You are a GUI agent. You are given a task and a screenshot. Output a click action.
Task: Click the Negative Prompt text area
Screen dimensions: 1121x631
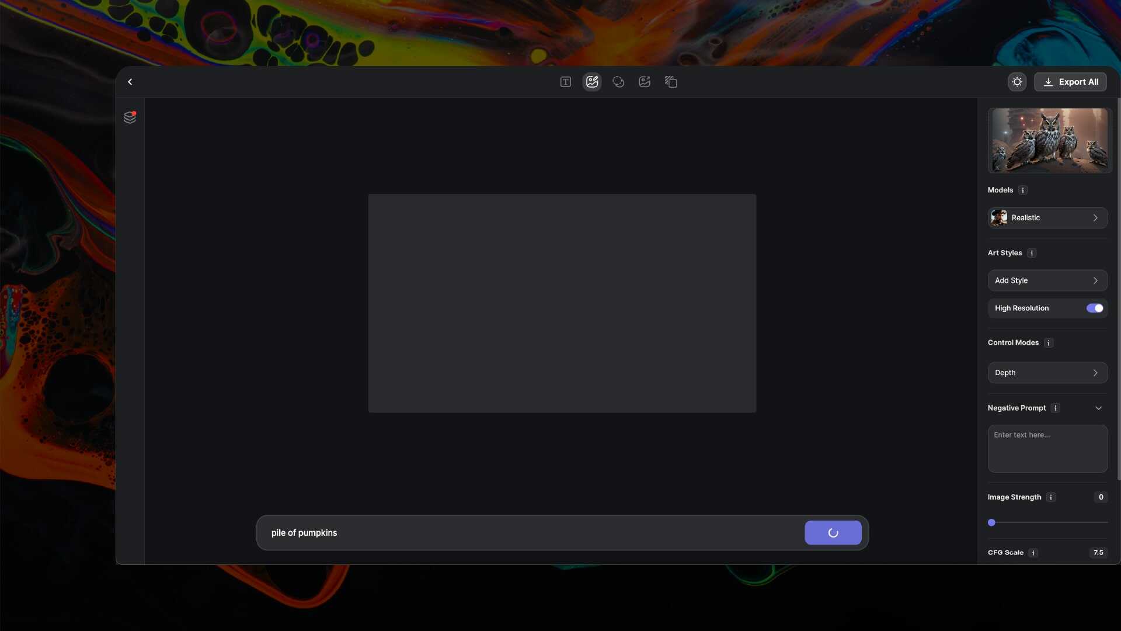tap(1047, 449)
